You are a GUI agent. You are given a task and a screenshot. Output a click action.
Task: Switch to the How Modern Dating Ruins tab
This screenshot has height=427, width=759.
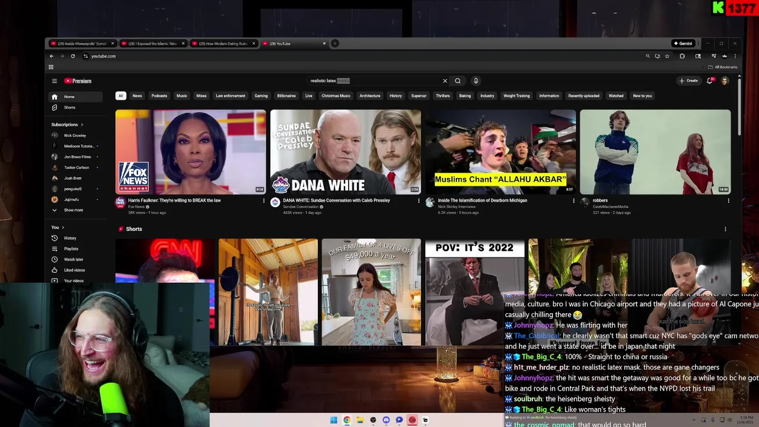tap(224, 43)
